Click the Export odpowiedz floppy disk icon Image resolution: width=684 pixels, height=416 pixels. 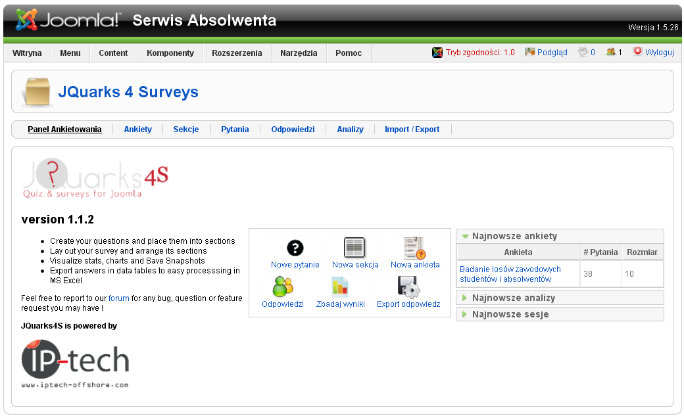coord(408,287)
